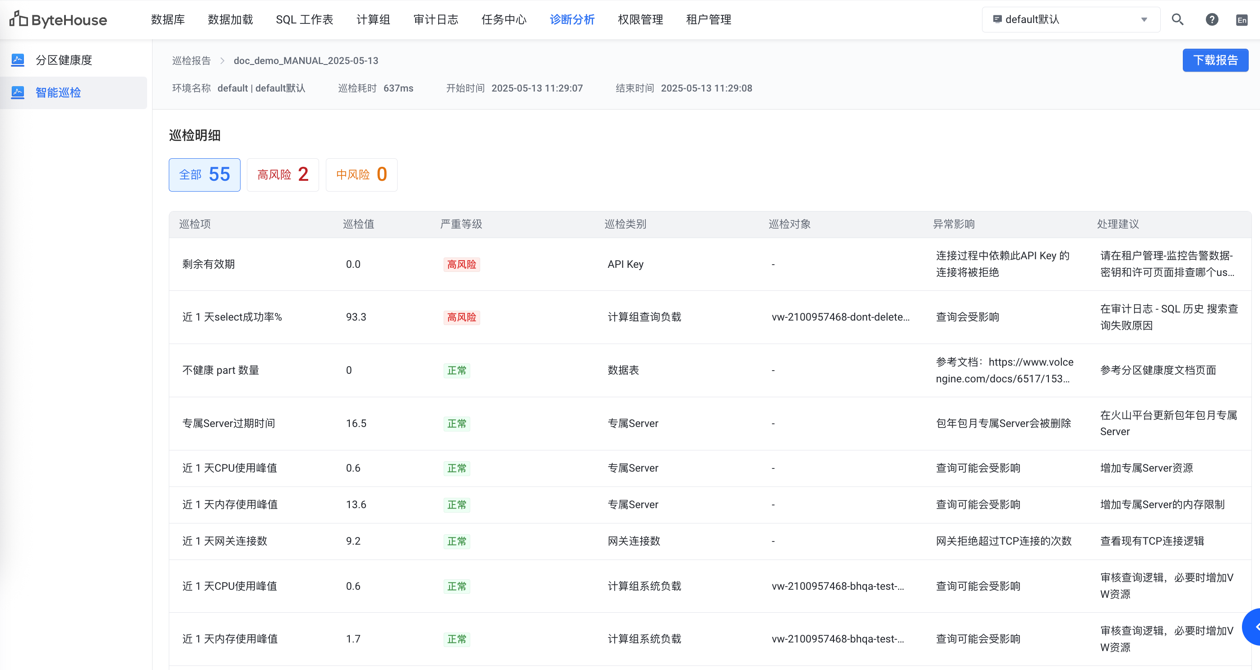Click the 严重等级 column header
This screenshot has height=670, width=1260.
[461, 224]
